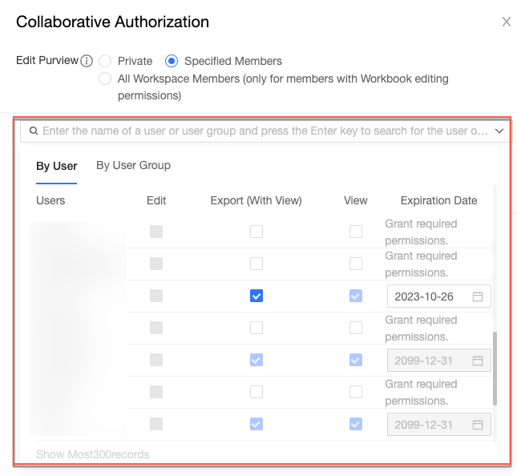The height and width of the screenshot is (476, 517).
Task: Switch to the By User Group tab
Action: click(x=133, y=165)
